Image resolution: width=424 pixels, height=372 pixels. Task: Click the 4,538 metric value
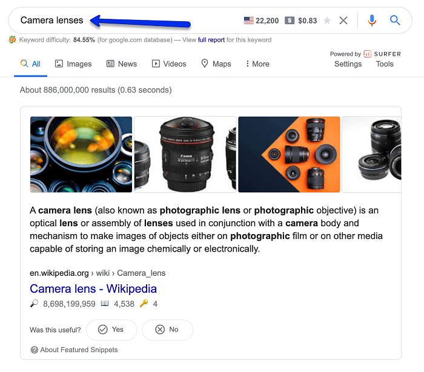pos(124,304)
